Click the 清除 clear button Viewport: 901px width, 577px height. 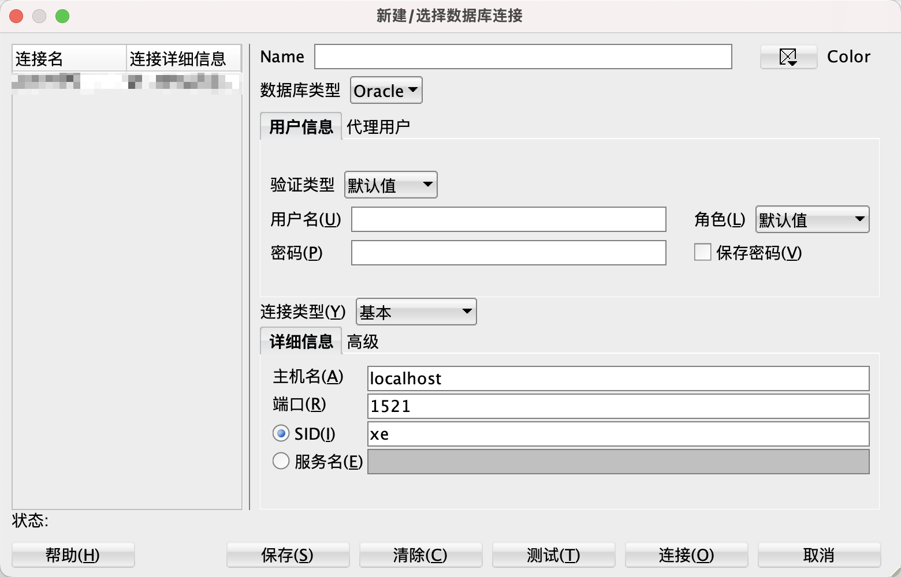pyautogui.click(x=420, y=554)
